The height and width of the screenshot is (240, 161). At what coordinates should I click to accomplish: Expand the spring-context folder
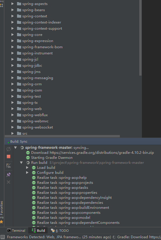click(x=13, y=16)
